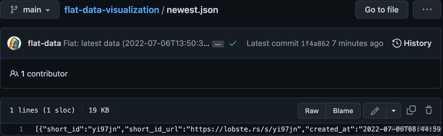The height and width of the screenshot is (136, 443).
Task: Copy raw contents with the copy icon
Action: [x=411, y=110]
